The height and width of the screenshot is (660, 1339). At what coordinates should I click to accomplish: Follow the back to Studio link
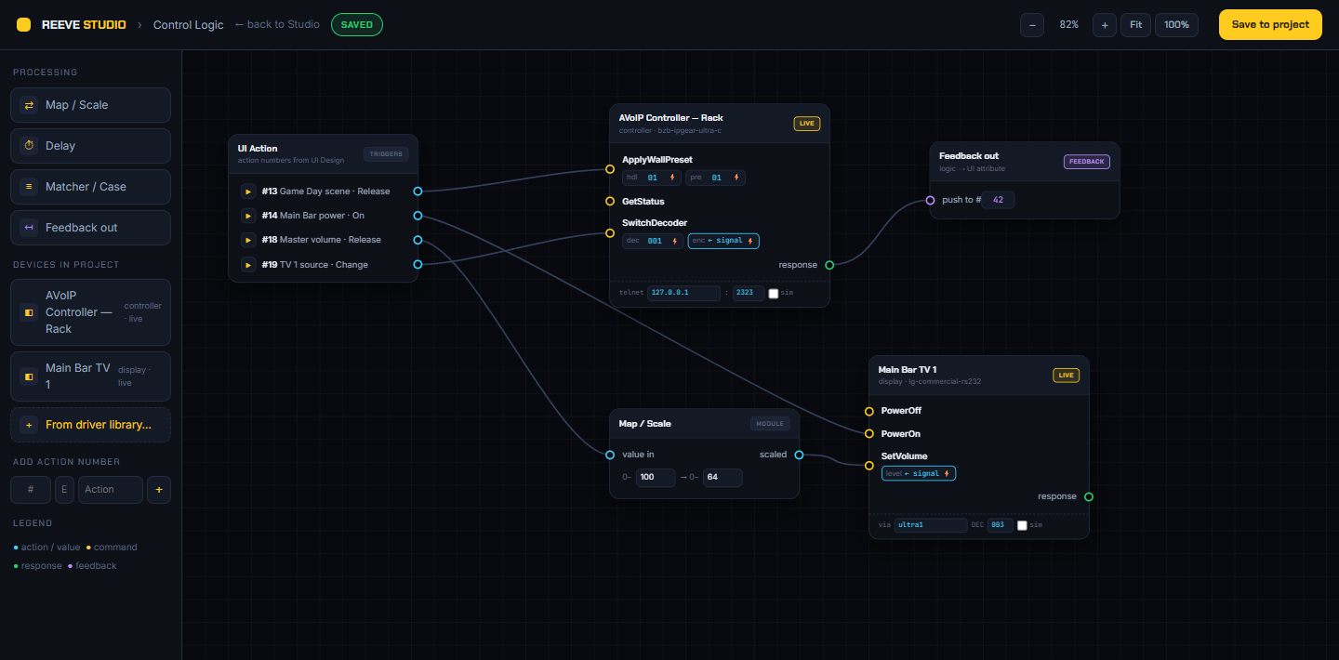(x=277, y=25)
